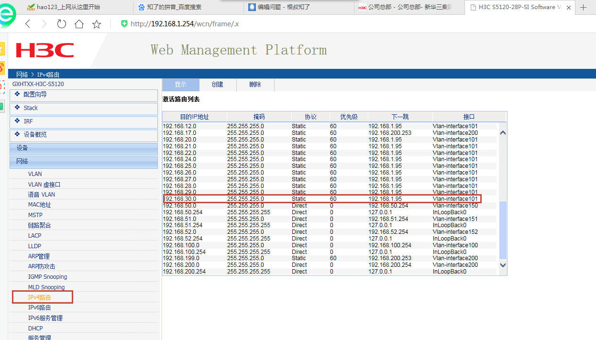Select route row 192.168.17.0

coord(330,133)
